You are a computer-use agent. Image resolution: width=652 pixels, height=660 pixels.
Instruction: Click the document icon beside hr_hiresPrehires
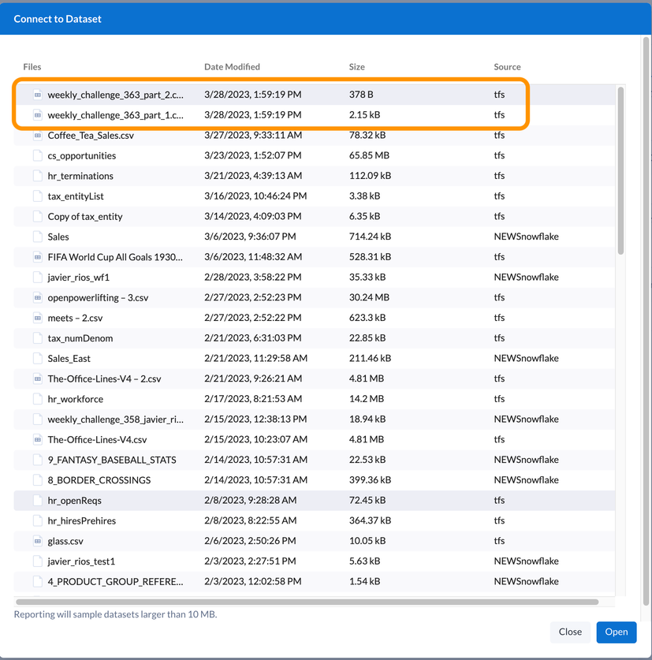click(x=38, y=520)
